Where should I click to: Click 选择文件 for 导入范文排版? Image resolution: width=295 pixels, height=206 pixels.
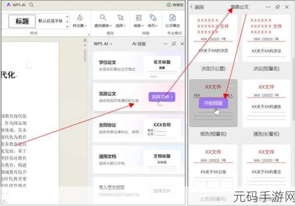point(162,191)
